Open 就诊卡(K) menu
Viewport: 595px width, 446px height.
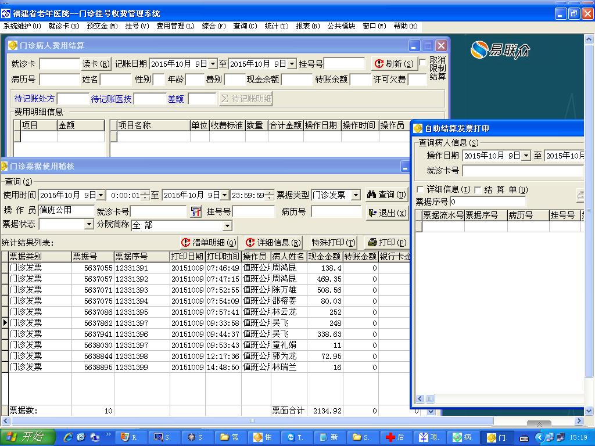coord(64,26)
